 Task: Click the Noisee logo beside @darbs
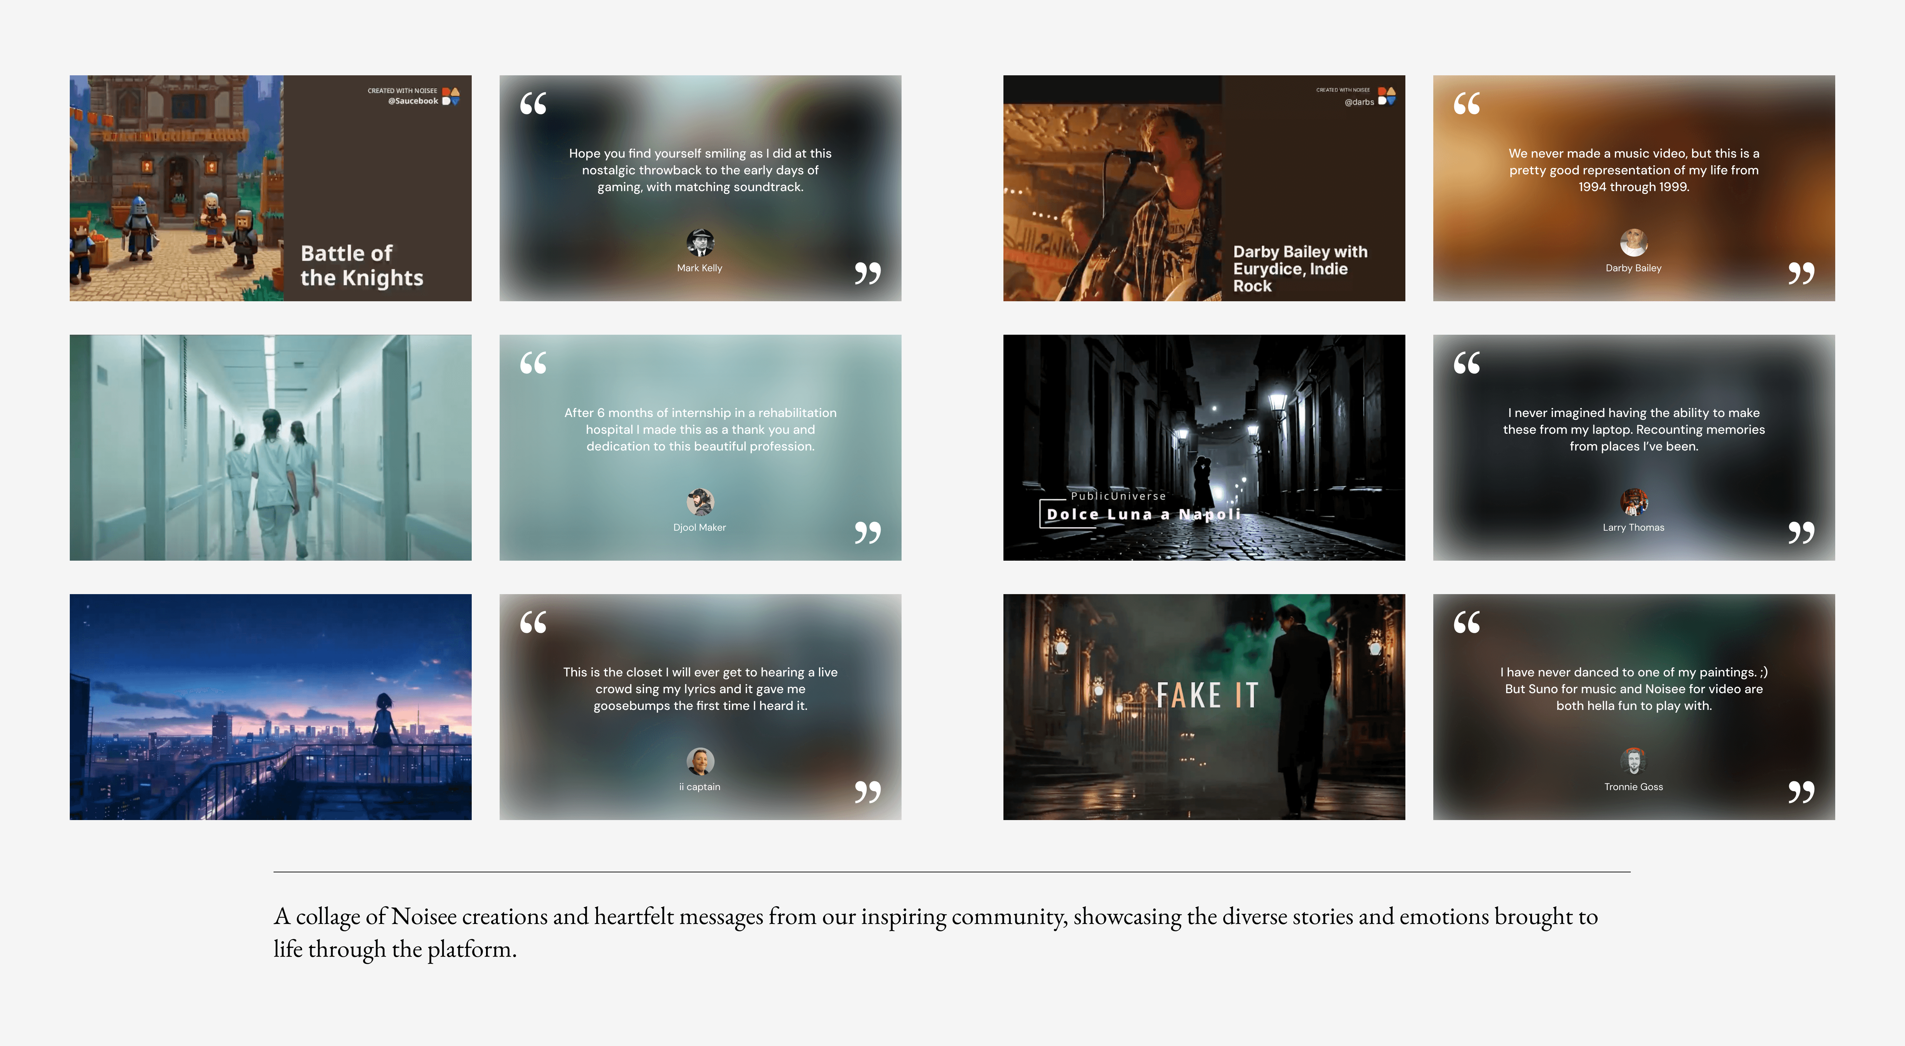[x=1387, y=96]
